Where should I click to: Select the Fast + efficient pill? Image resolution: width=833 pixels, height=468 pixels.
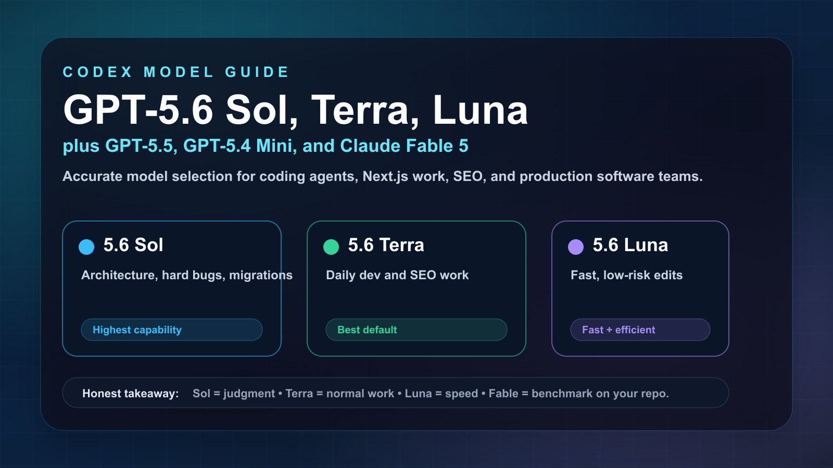coord(640,330)
